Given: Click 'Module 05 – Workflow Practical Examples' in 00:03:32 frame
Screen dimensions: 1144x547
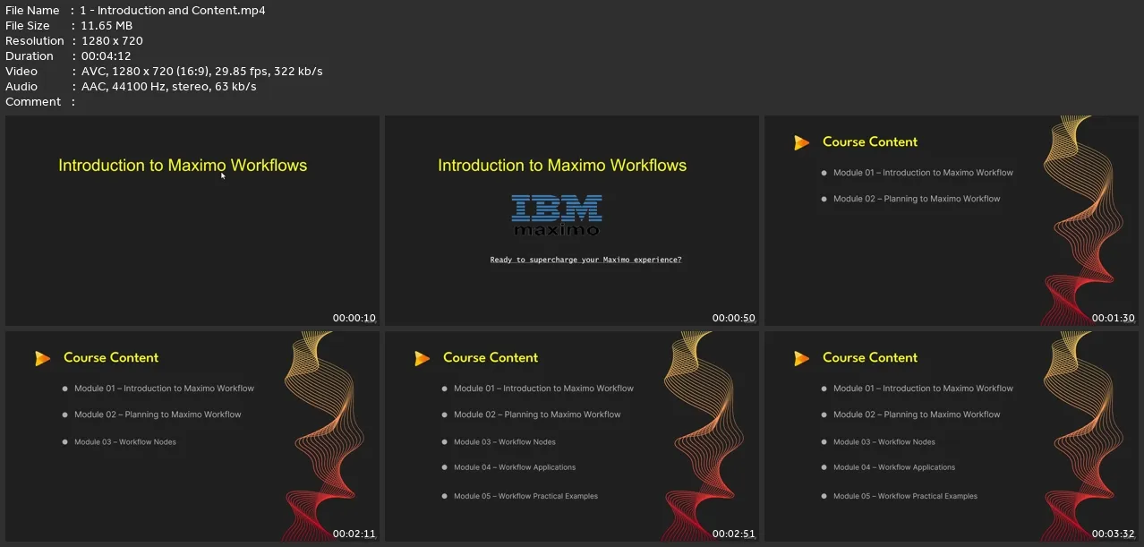Looking at the screenshot, I should (905, 496).
